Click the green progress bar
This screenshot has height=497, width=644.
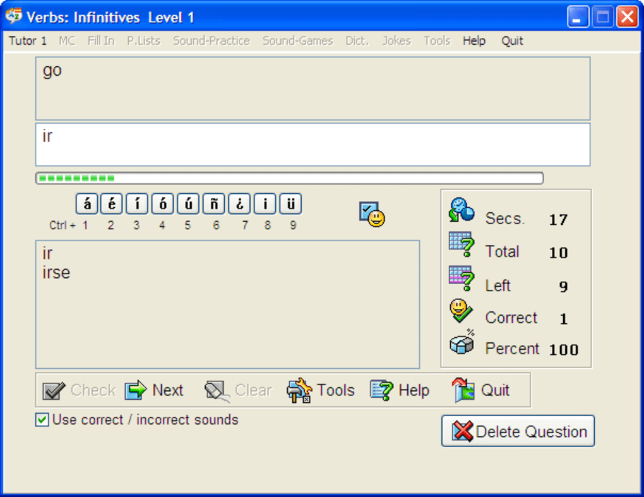289,178
